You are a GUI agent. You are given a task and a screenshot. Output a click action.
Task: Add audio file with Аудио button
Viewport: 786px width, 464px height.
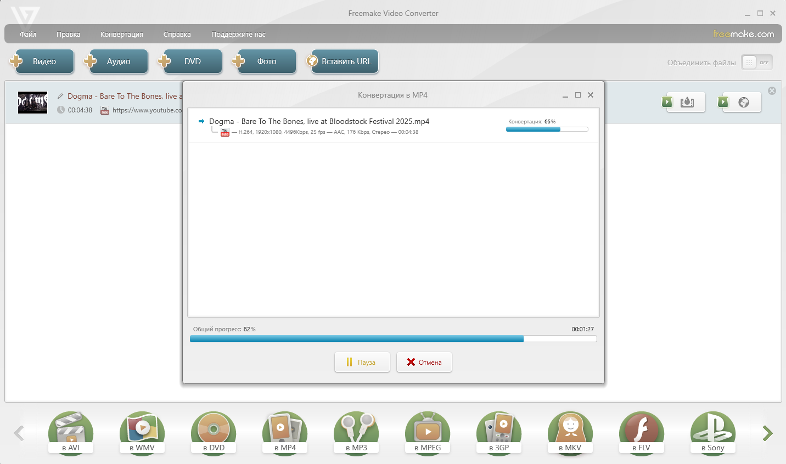tap(117, 61)
